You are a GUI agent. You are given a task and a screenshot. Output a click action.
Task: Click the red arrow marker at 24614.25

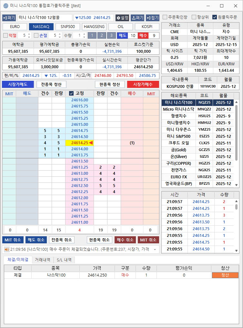point(91,143)
